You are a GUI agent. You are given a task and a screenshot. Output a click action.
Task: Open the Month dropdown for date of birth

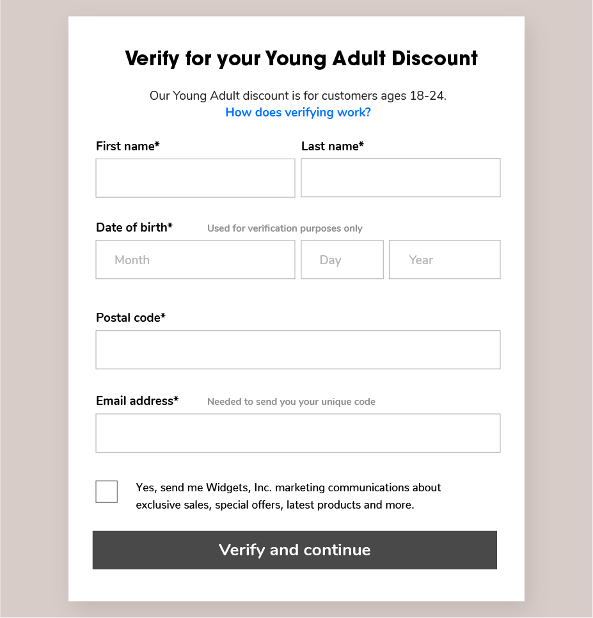pos(195,259)
